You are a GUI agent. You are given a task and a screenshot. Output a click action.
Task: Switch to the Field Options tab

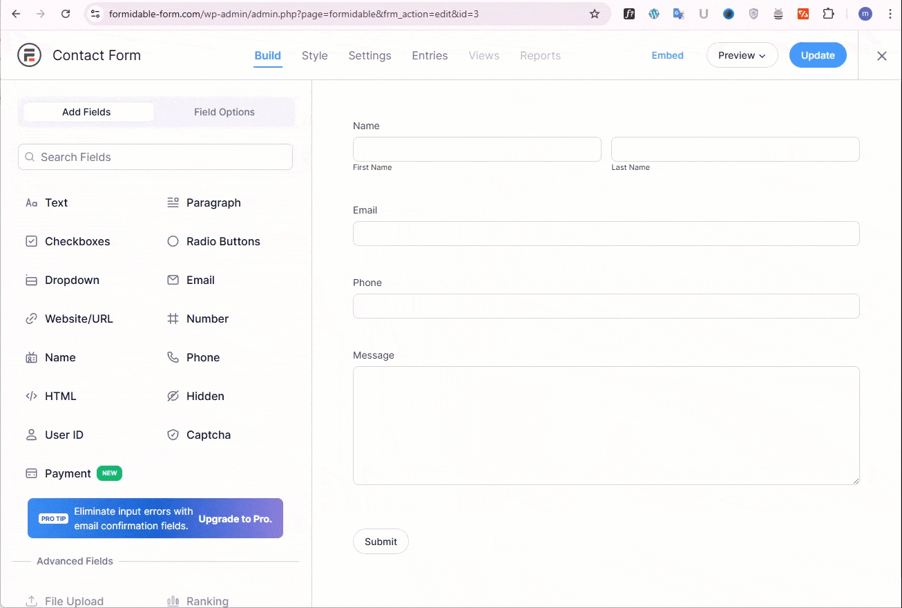(224, 112)
